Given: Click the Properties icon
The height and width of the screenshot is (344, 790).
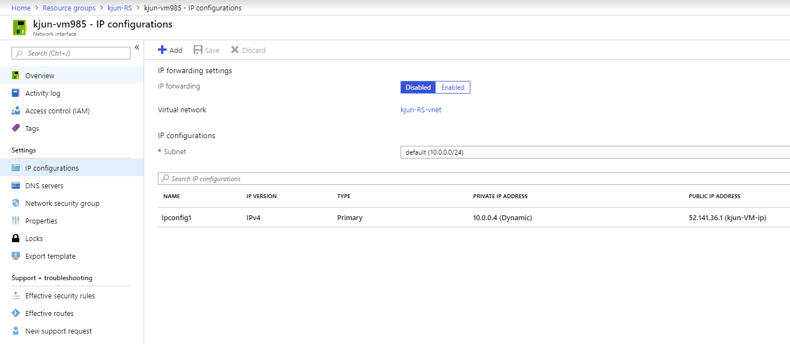Looking at the screenshot, I should 16,221.
